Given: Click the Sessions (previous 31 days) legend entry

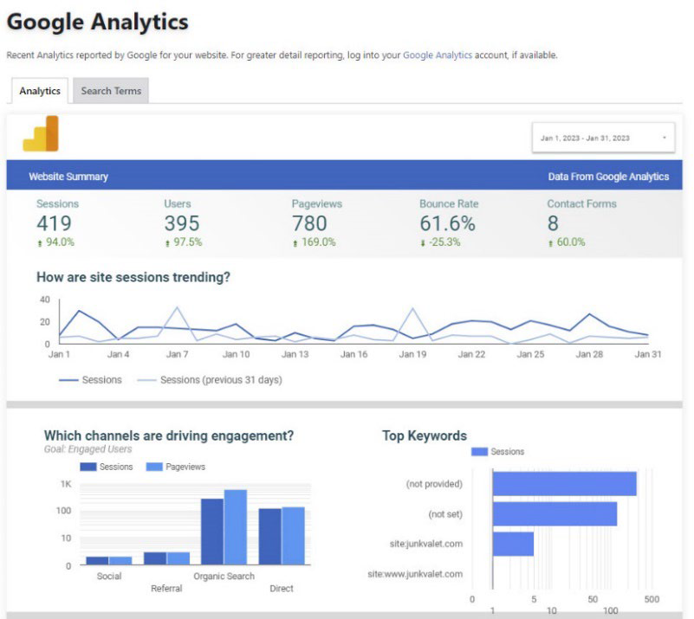Looking at the screenshot, I should click(210, 380).
